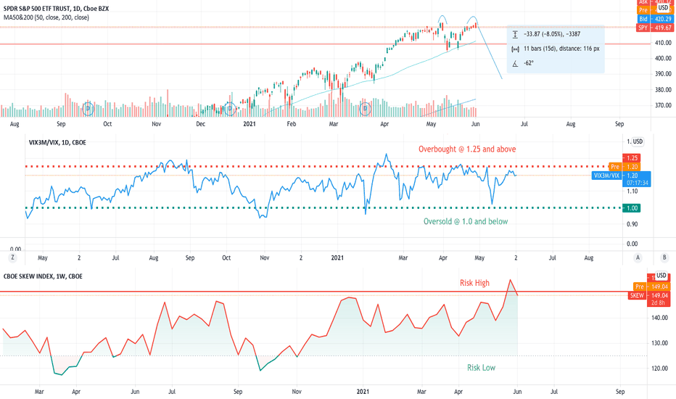
Task: Click '-33.87 (-8.05%), -3387' measurement text
Action: coord(552,34)
